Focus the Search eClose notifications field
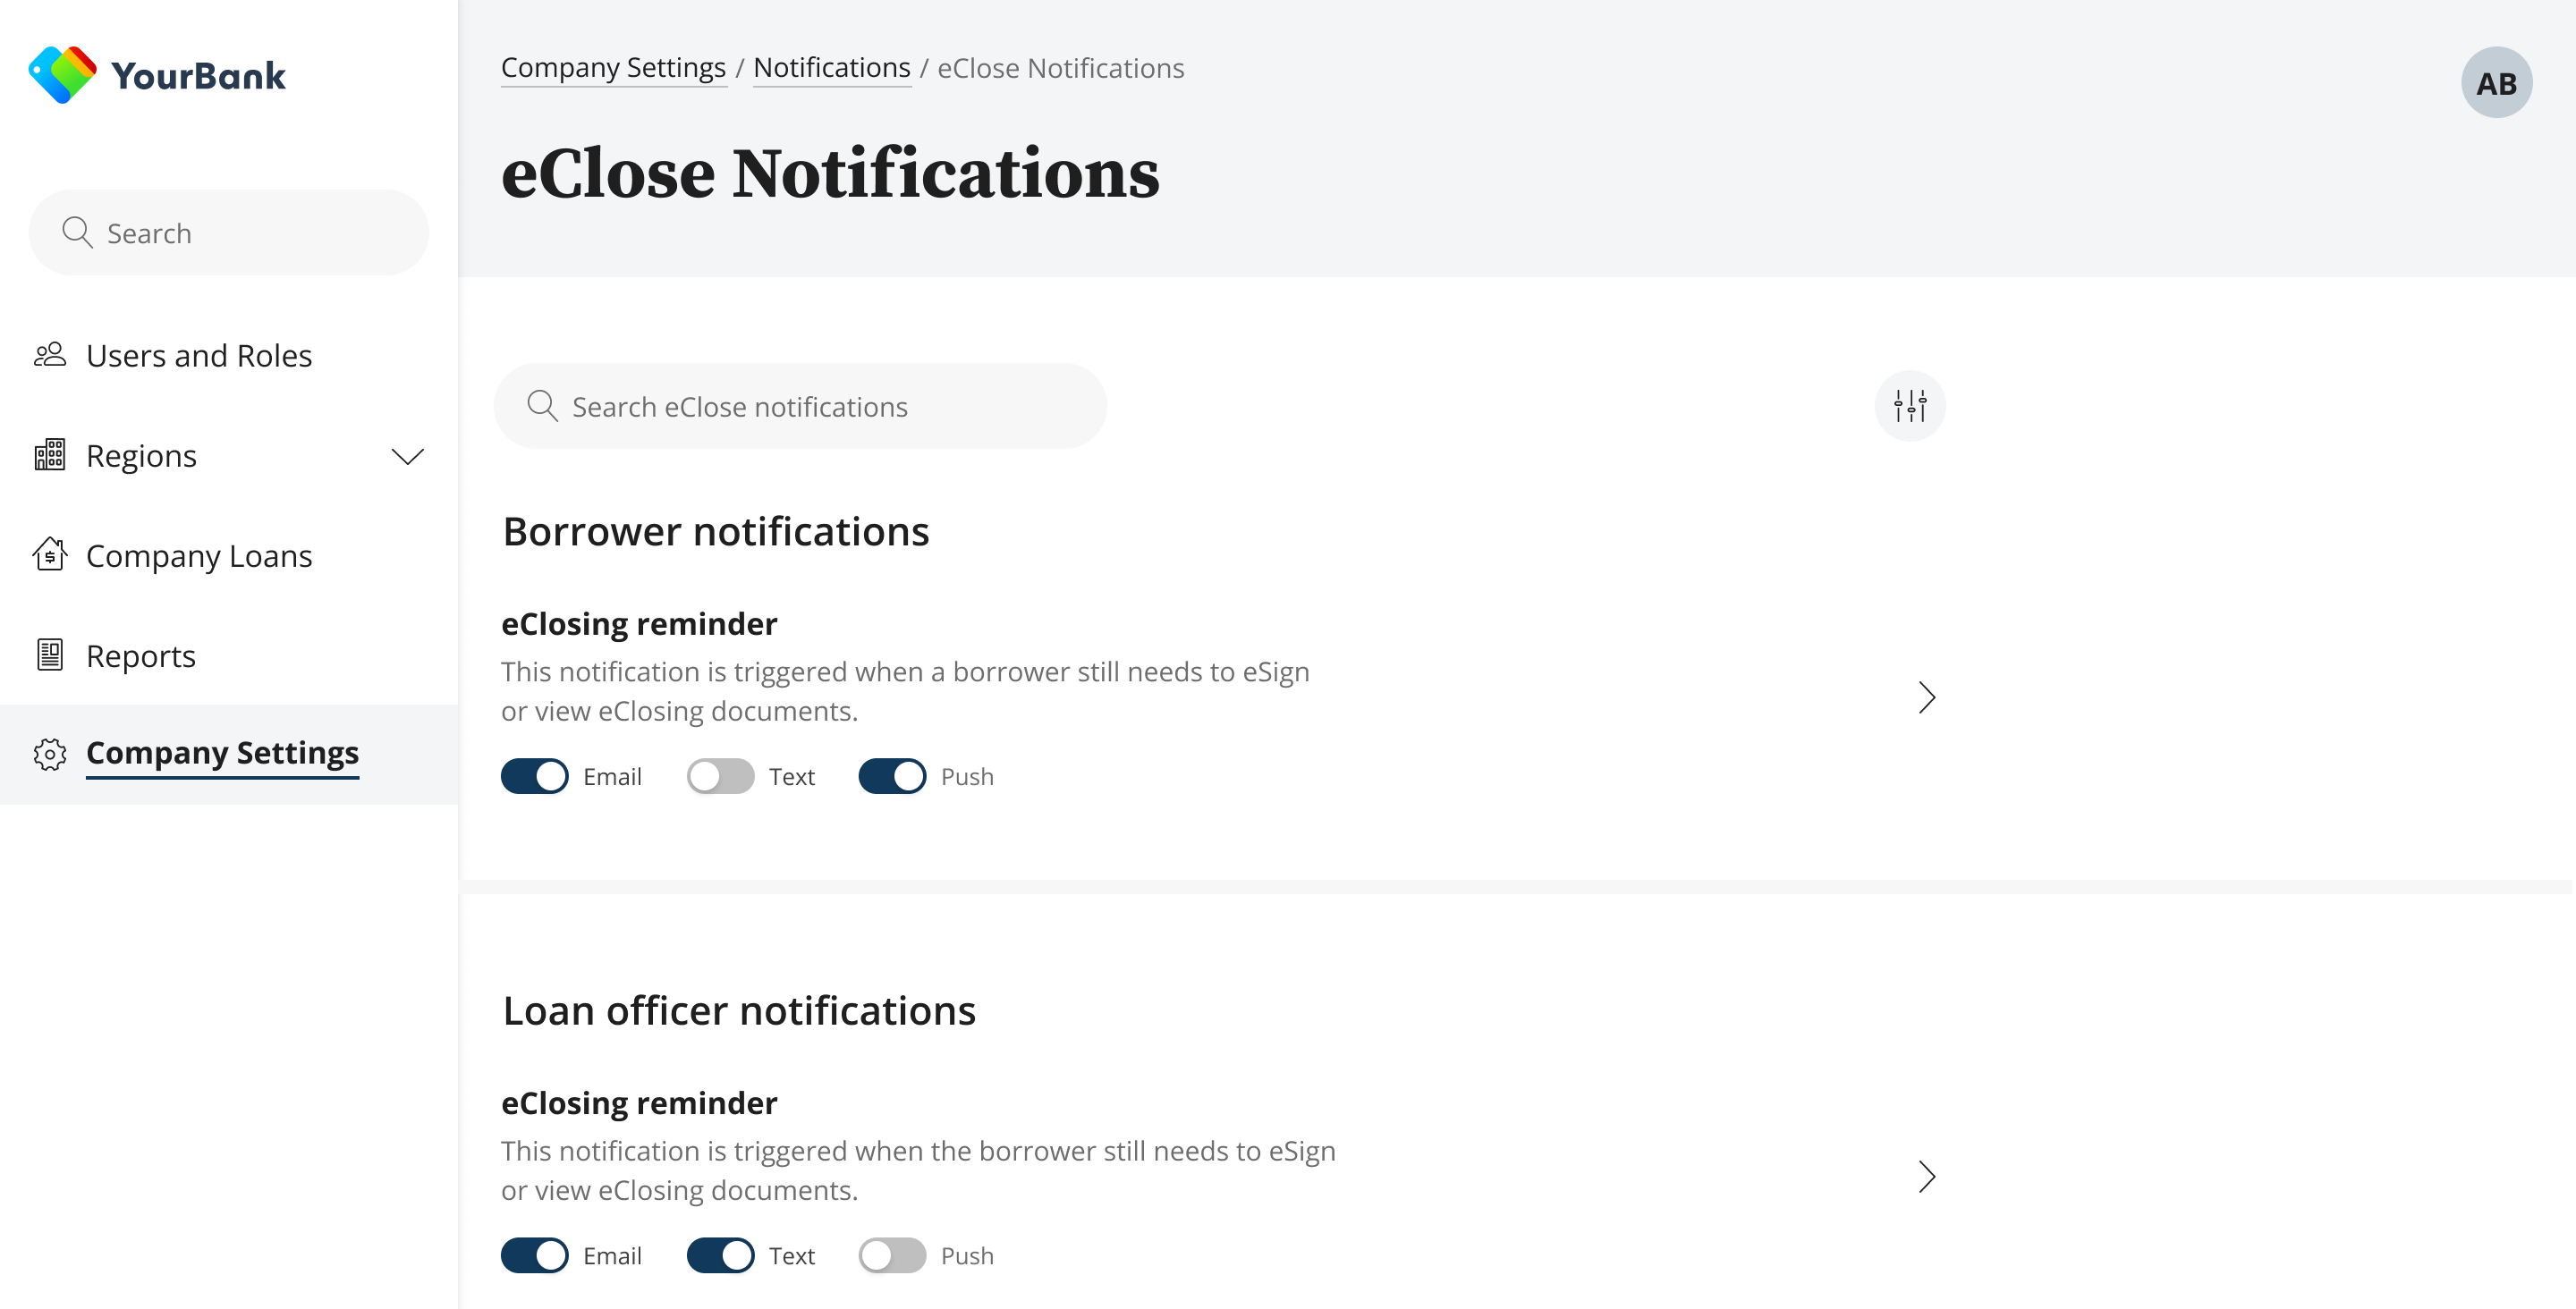 800,407
